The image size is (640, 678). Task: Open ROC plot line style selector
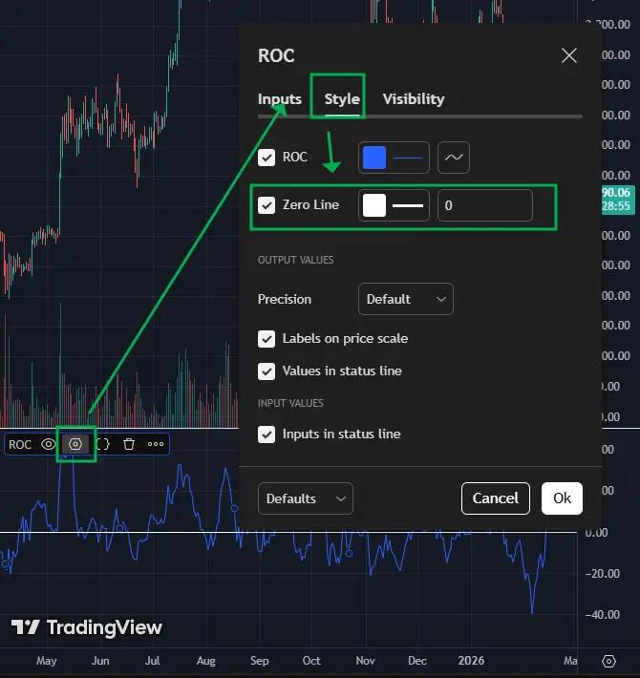point(453,158)
